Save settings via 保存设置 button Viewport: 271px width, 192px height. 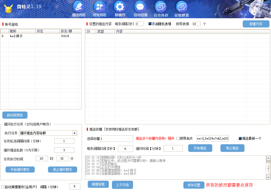[x=193, y=185]
